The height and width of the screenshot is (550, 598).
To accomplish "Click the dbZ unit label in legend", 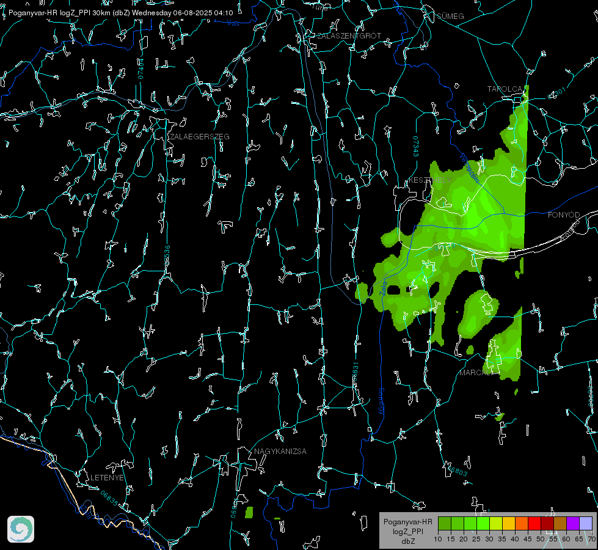I will point(407,541).
